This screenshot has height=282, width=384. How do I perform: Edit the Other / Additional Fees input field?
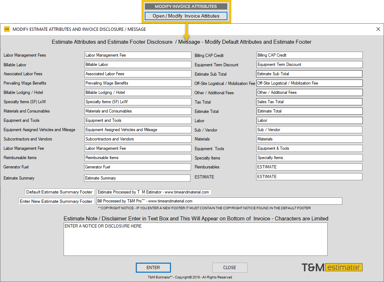pyautogui.click(x=310, y=92)
